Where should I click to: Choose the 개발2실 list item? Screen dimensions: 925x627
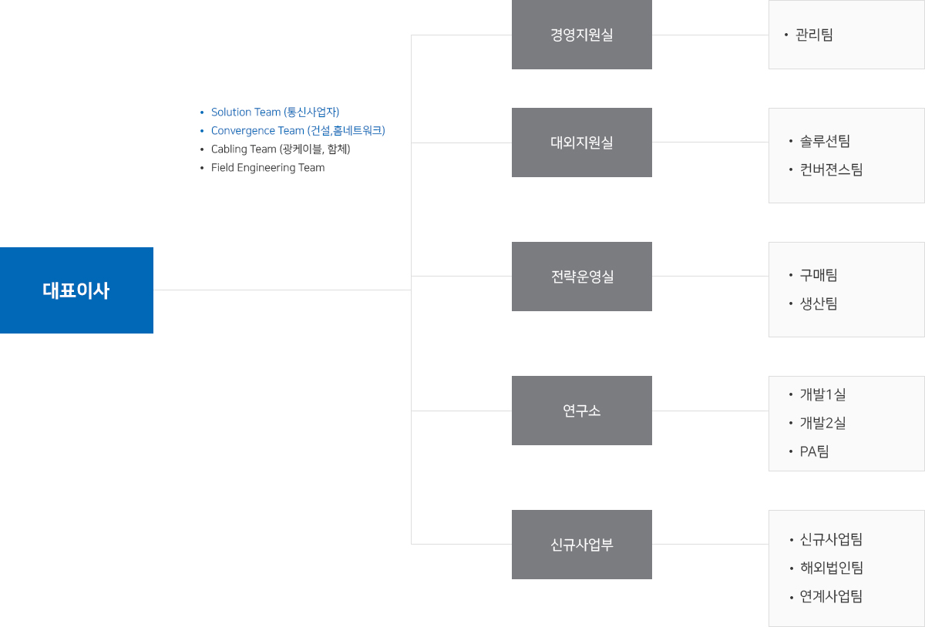pyautogui.click(x=822, y=423)
